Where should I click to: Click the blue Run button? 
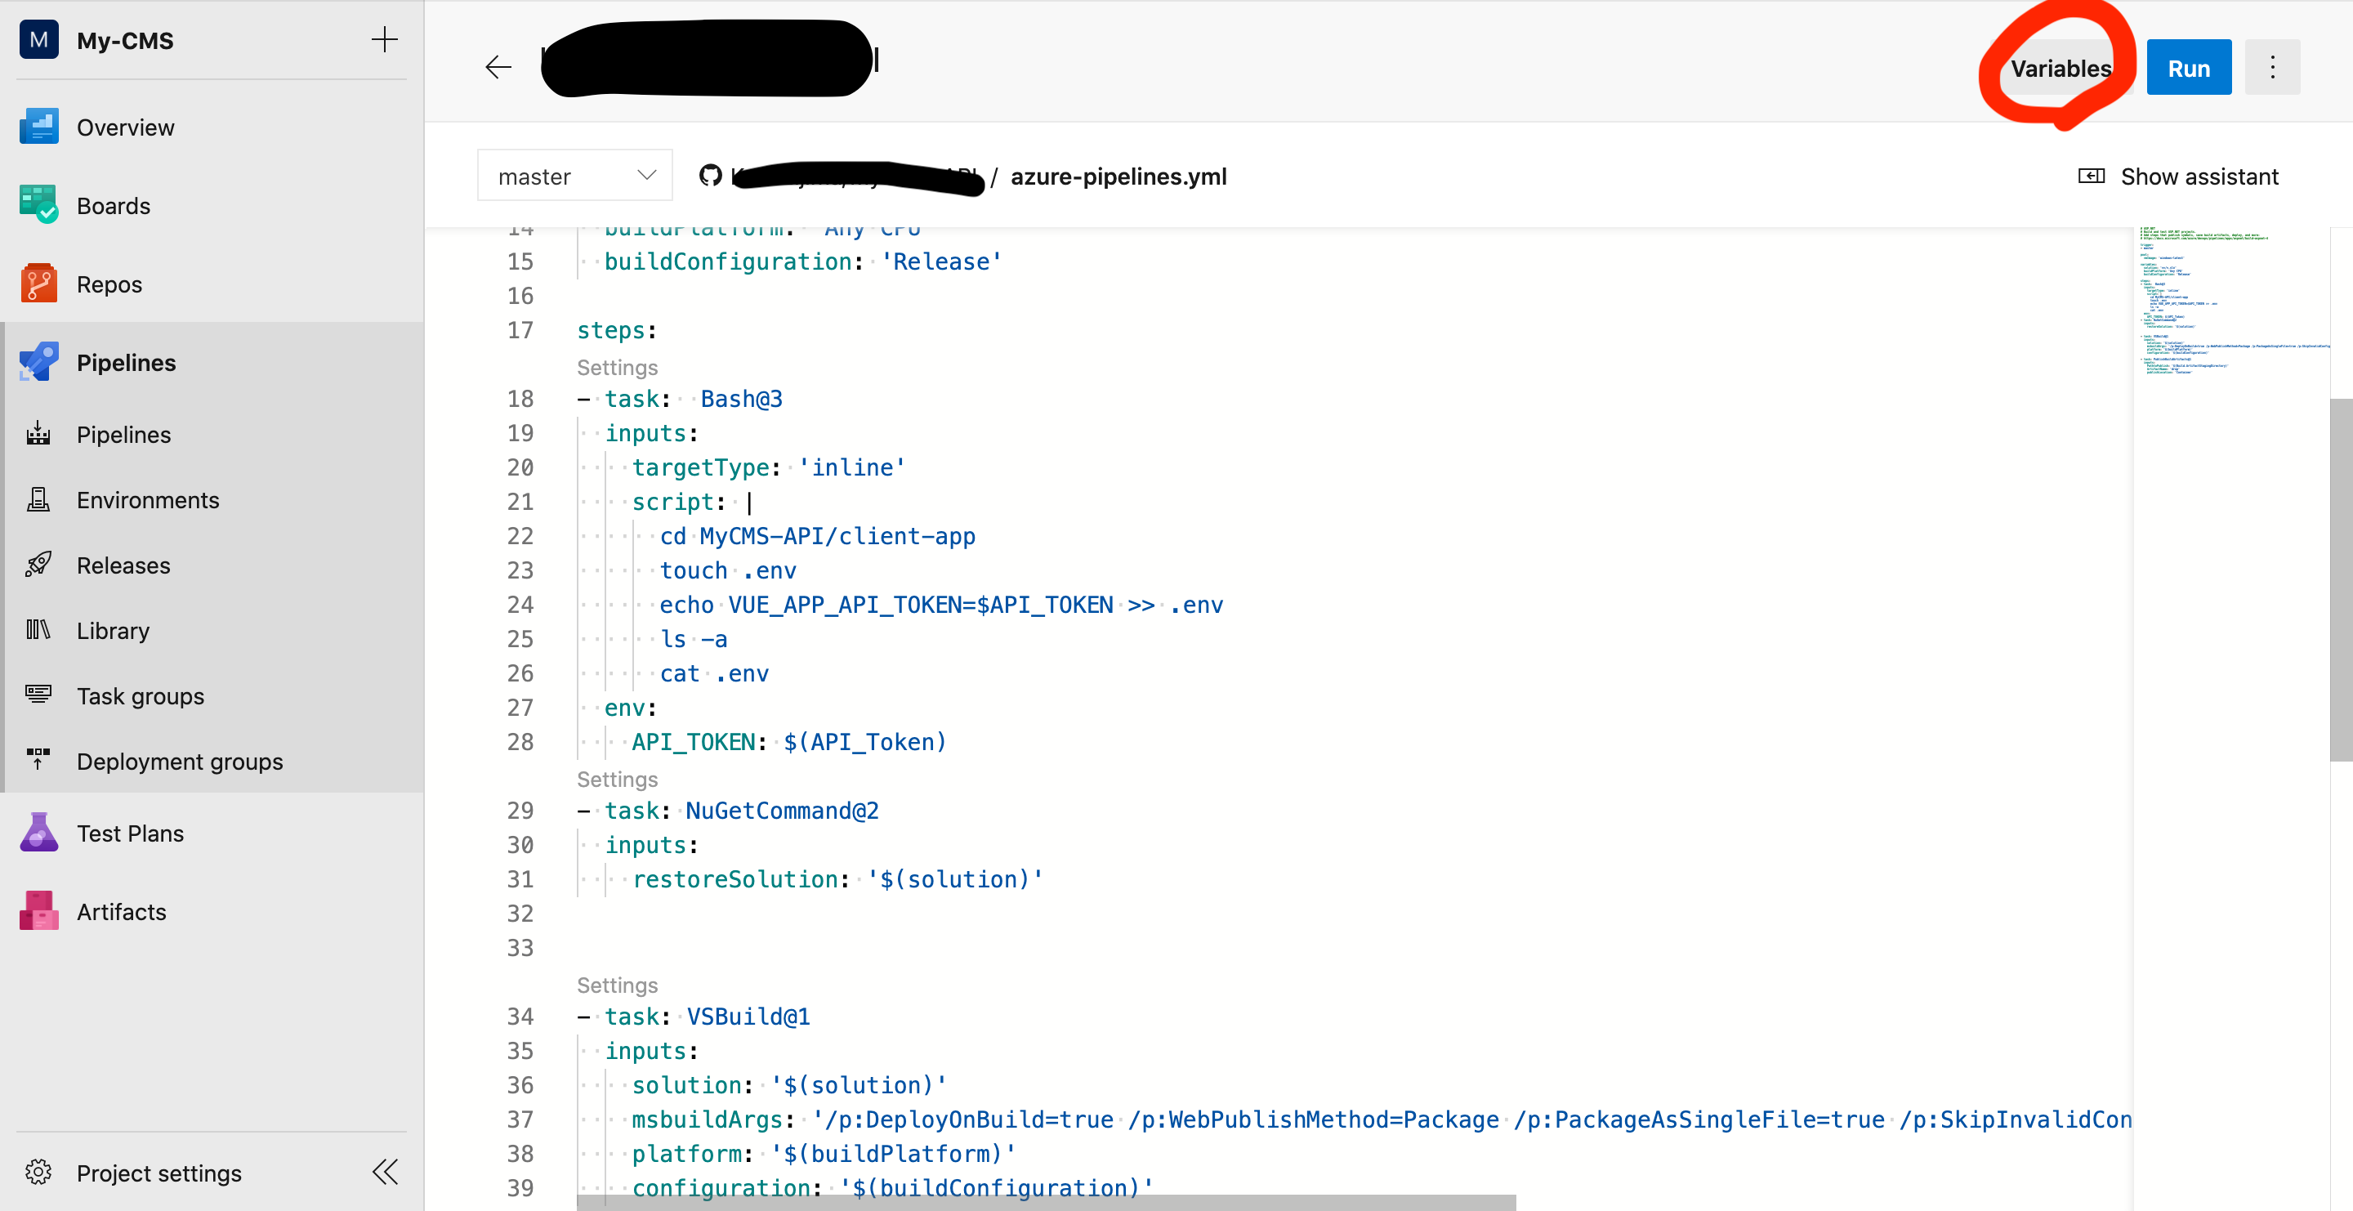(x=2188, y=68)
